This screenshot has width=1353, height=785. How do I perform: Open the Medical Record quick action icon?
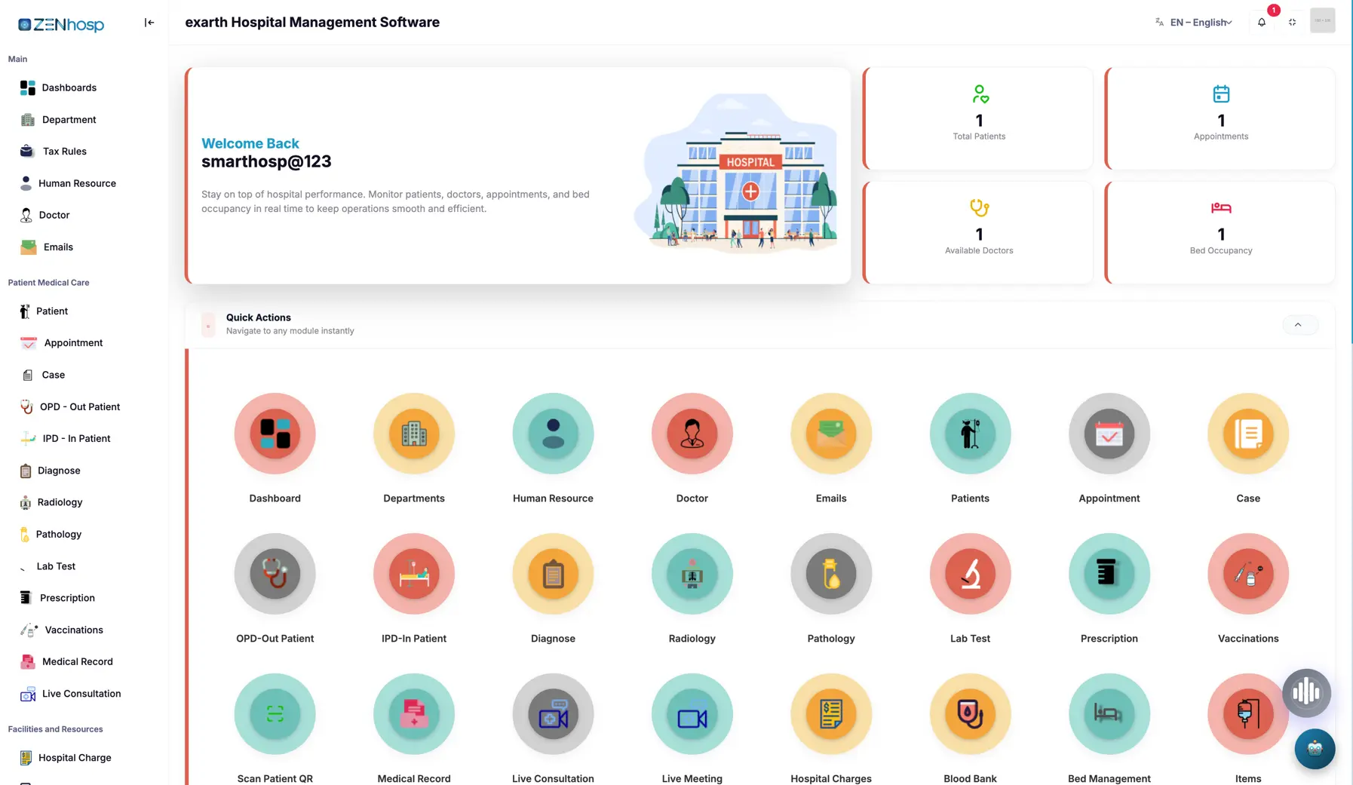pyautogui.click(x=414, y=714)
